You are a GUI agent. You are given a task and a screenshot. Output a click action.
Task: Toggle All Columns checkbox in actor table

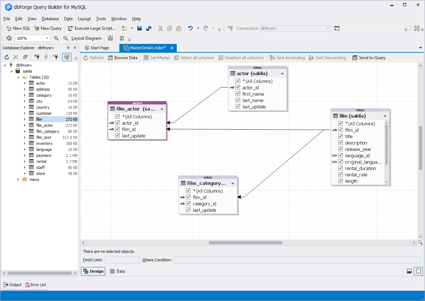(238, 81)
